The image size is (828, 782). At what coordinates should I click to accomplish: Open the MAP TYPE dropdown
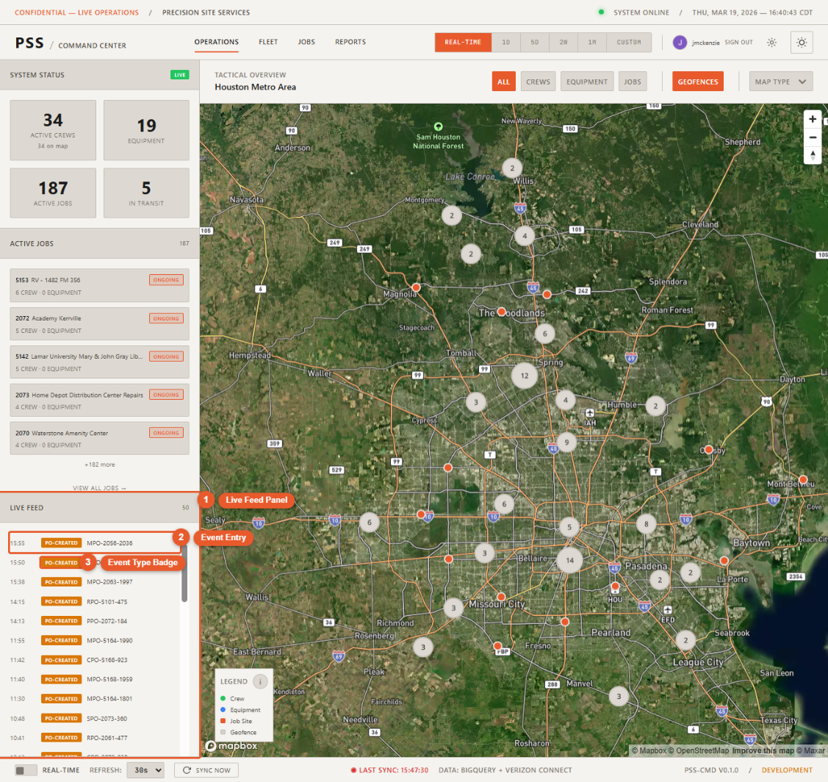780,81
